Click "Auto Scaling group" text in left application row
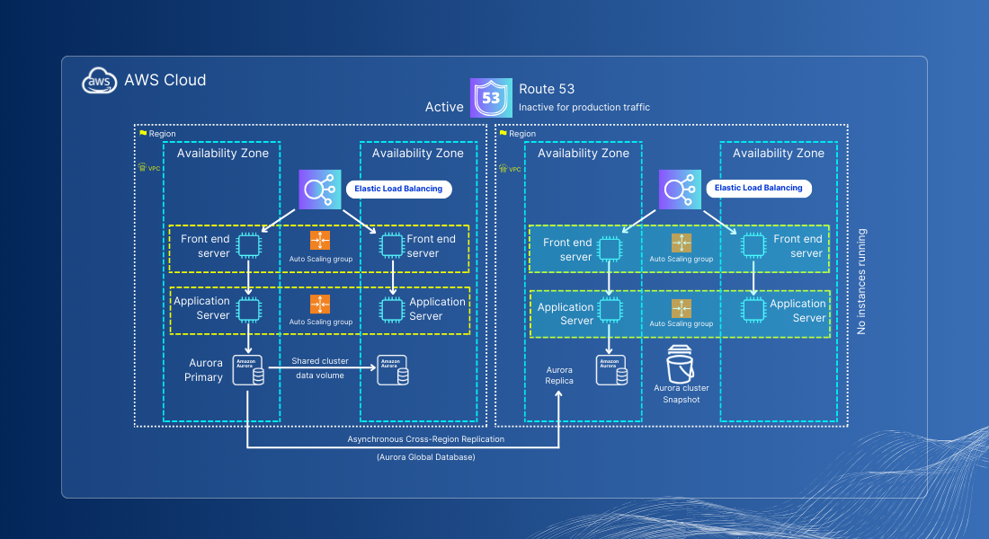989x539 pixels. (320, 323)
